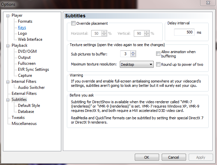This screenshot has height=165, width=217.
Task: Collapse the Subtitles tree node
Action: (8, 100)
